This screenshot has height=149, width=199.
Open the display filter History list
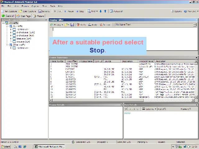[57, 25]
